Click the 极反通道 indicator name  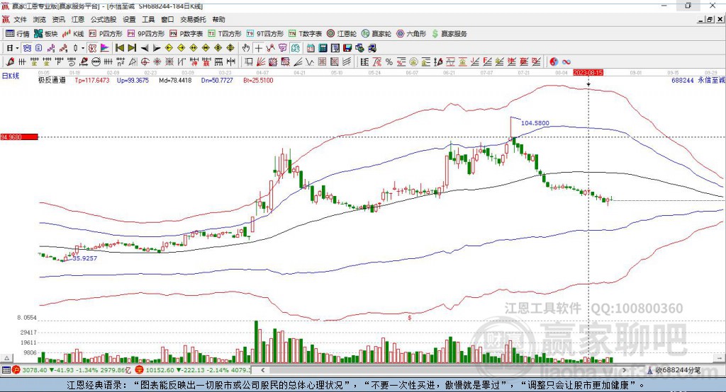(x=52, y=80)
